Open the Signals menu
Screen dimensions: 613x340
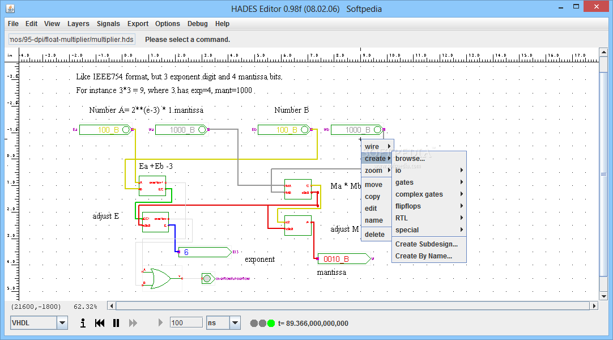pyautogui.click(x=108, y=24)
